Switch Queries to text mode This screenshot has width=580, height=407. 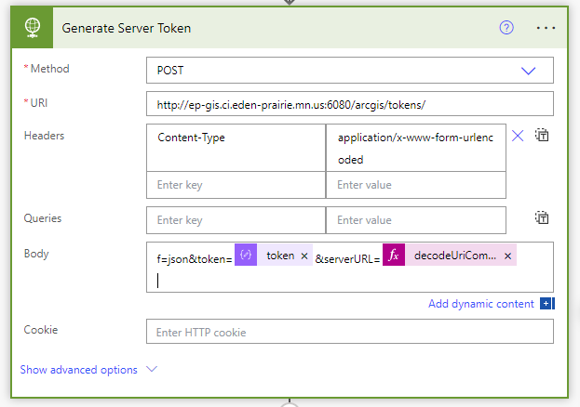coord(542,218)
